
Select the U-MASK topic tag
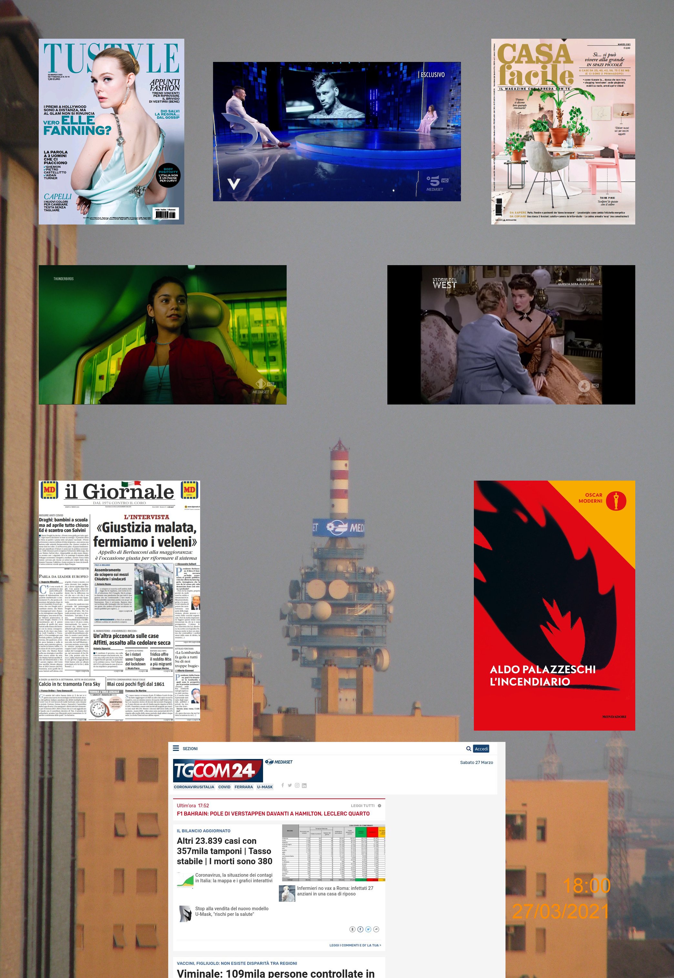click(265, 787)
